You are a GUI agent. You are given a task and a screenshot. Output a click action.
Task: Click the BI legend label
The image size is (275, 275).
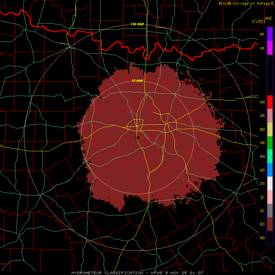[262, 224]
